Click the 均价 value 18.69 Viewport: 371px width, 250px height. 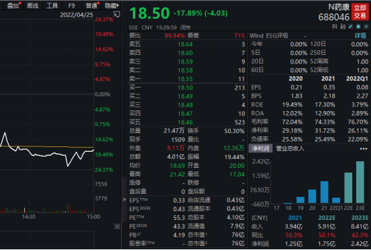[x=178, y=166]
